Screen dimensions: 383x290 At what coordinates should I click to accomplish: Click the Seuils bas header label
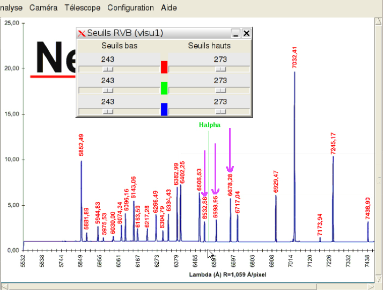pos(120,46)
